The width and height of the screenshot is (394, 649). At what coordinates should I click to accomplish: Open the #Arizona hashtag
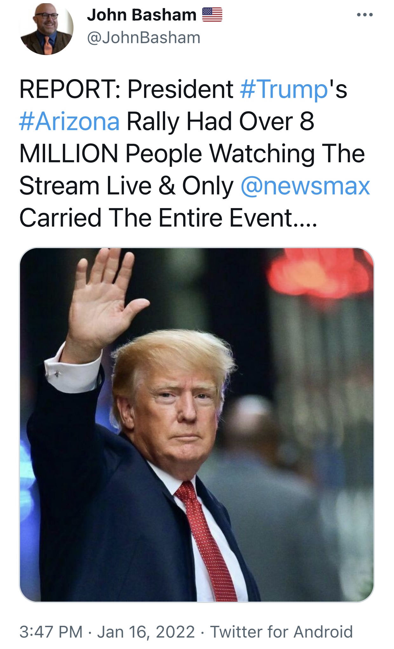[x=70, y=121]
